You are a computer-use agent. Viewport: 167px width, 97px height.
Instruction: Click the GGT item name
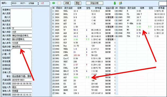pos(65,81)
